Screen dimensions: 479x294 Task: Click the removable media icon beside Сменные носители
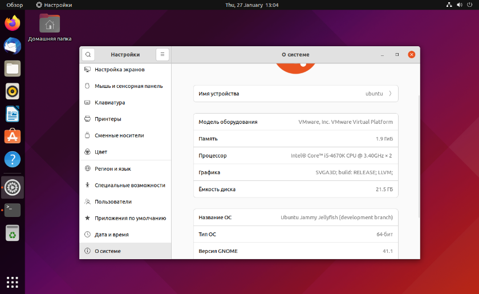[87, 135]
